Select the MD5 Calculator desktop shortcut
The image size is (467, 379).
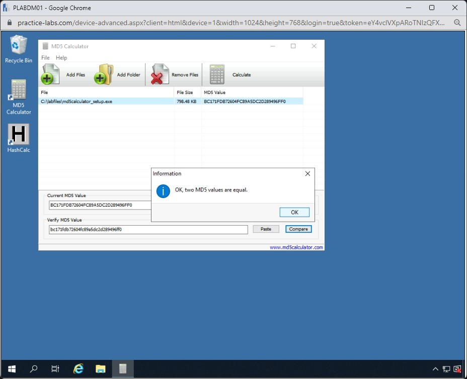pyautogui.click(x=19, y=92)
